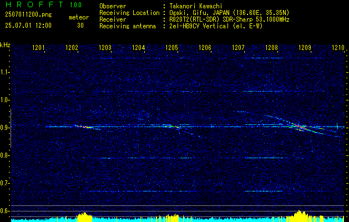Click the observer name Takanori Kawachi
Image resolution: width=349 pixels, height=222 pixels.
click(196, 6)
